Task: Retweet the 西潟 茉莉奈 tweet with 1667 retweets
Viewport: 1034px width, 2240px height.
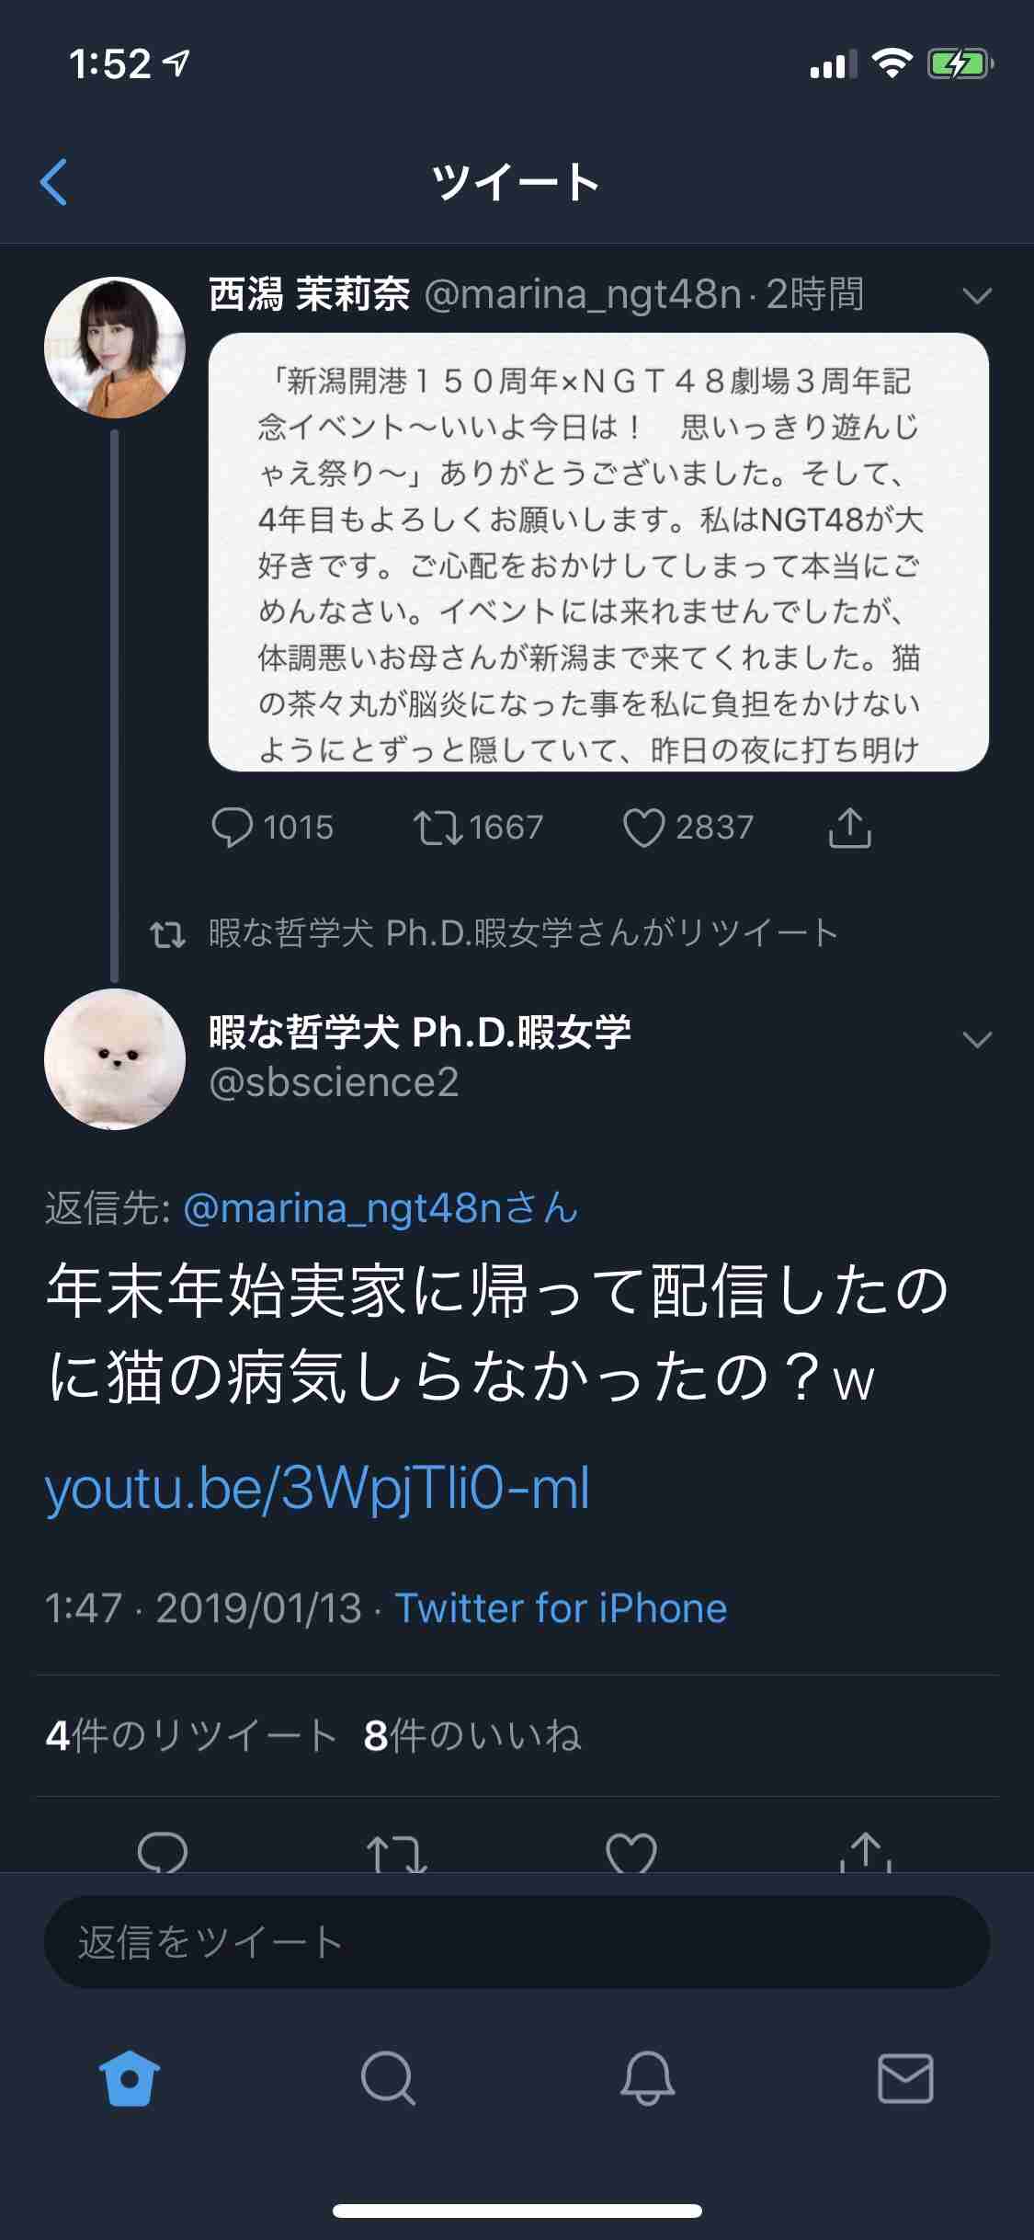Action: 437,828
